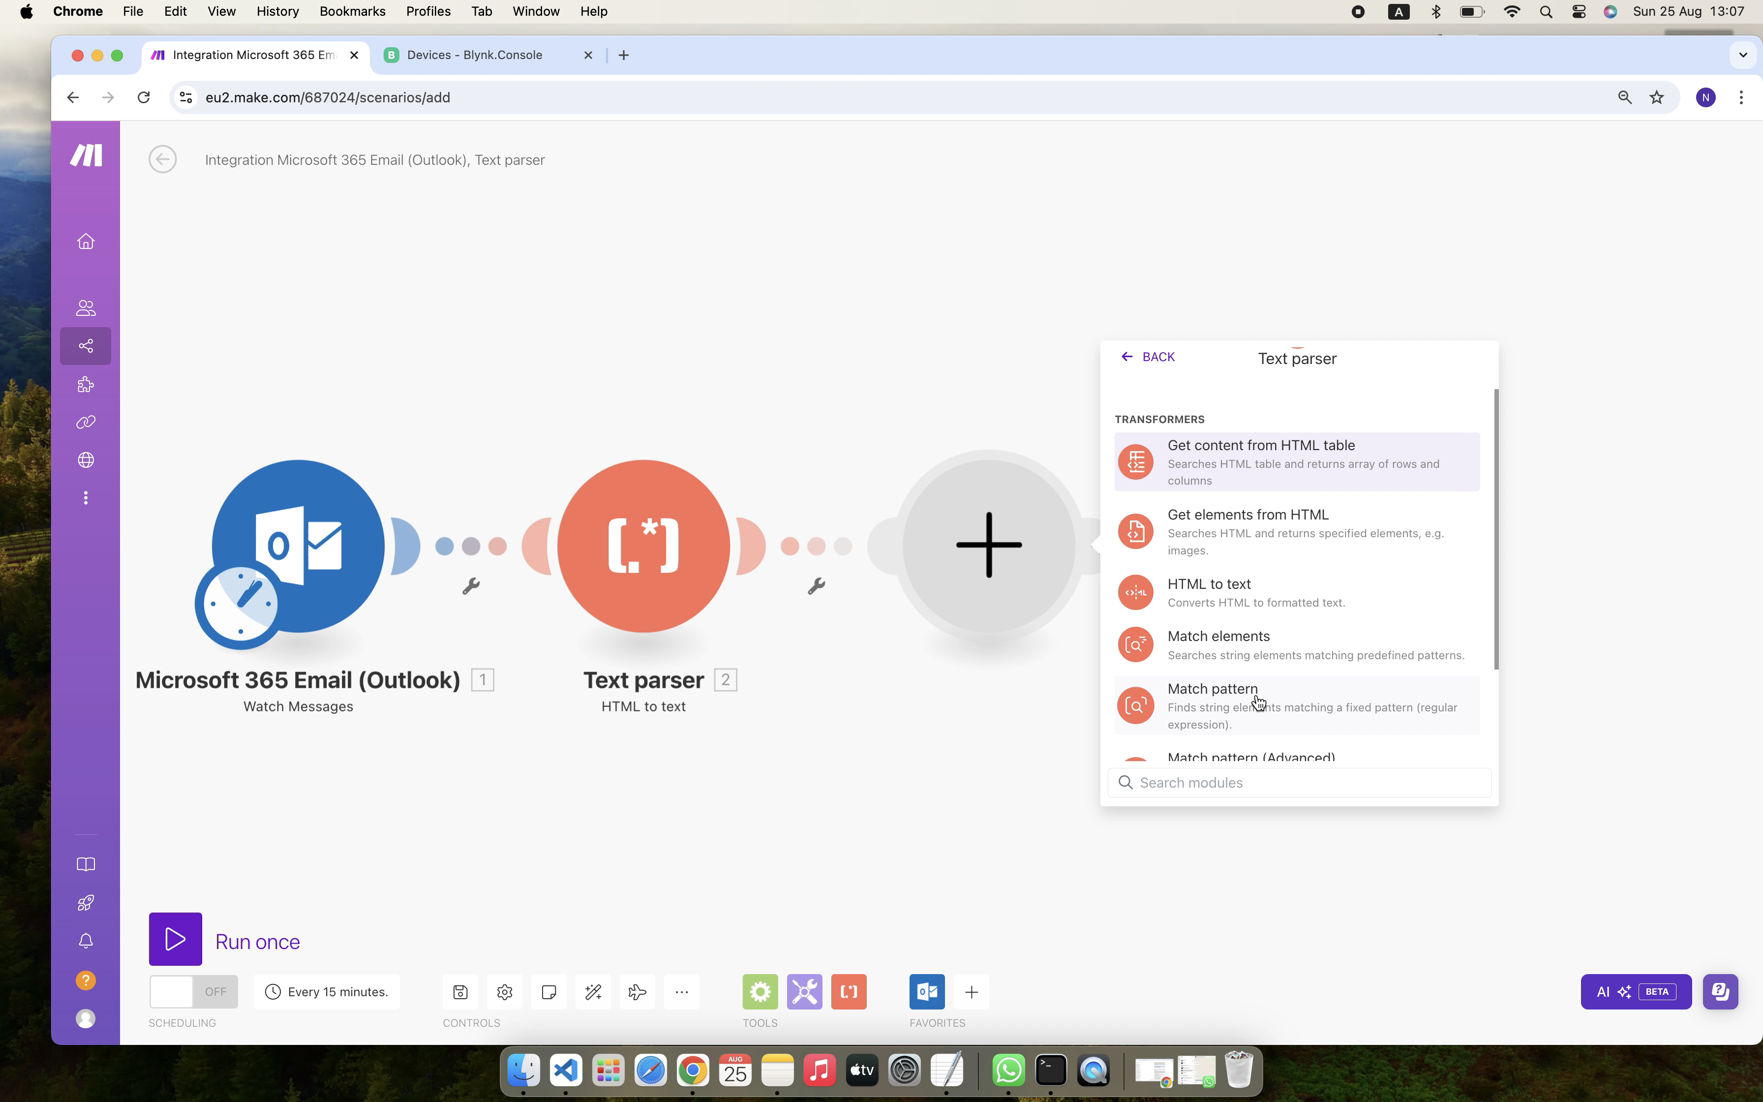Click the Search modules field

coord(1299,782)
